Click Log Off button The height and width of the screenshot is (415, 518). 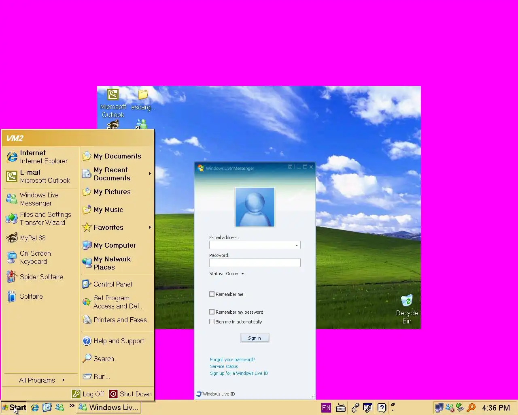(x=88, y=394)
